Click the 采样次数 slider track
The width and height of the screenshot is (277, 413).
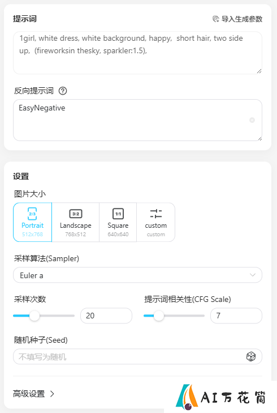coord(44,316)
